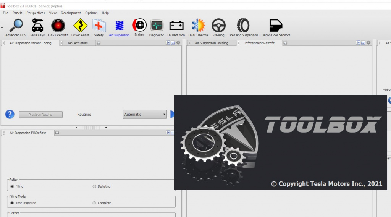Open the Advanced UDS tool
391x217 pixels.
click(x=16, y=28)
